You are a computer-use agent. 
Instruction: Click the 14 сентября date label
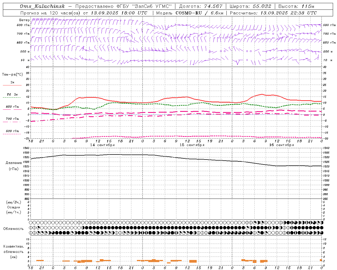(102, 145)
